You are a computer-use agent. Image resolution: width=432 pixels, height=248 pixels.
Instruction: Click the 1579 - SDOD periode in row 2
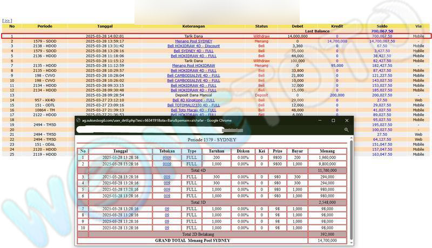click(45, 41)
